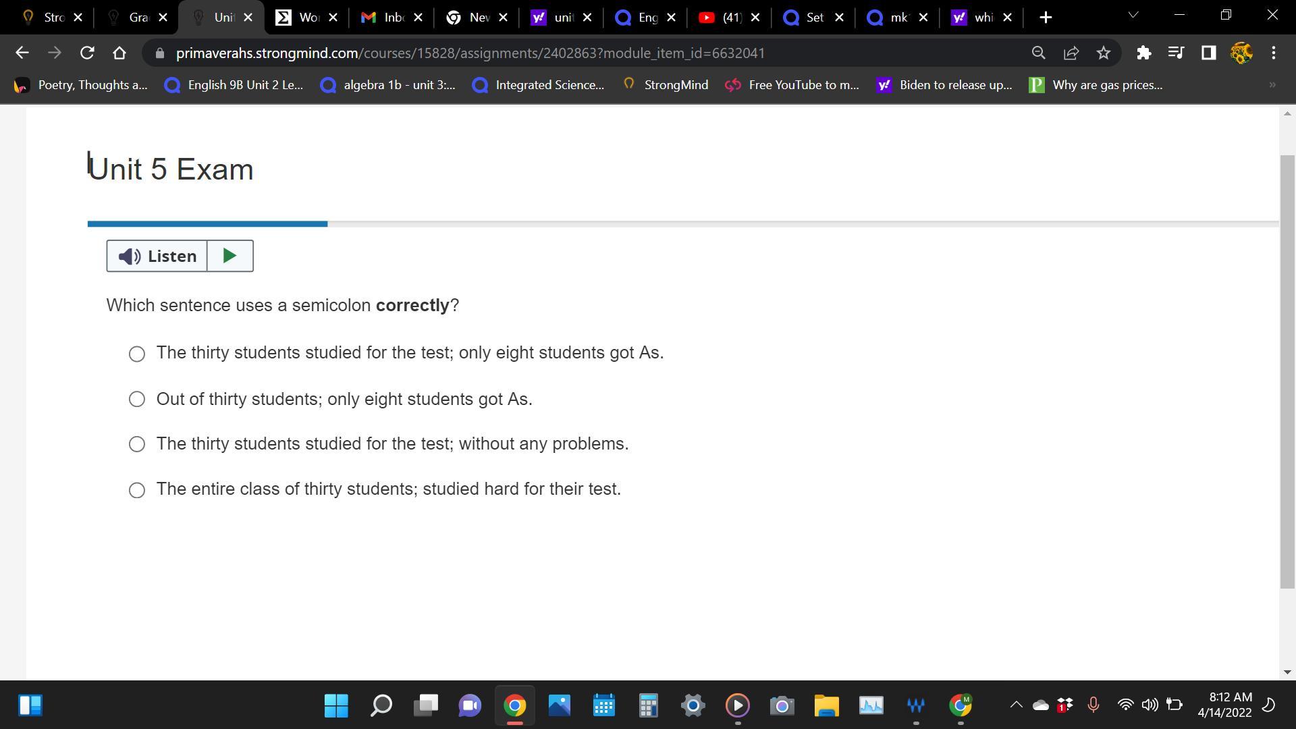Open the media control playlist icon
This screenshot has width=1296, height=729.
pos(1176,53)
